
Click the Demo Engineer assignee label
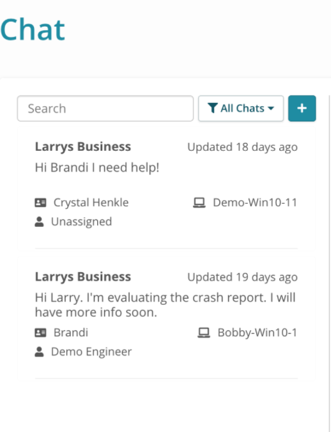click(x=91, y=351)
